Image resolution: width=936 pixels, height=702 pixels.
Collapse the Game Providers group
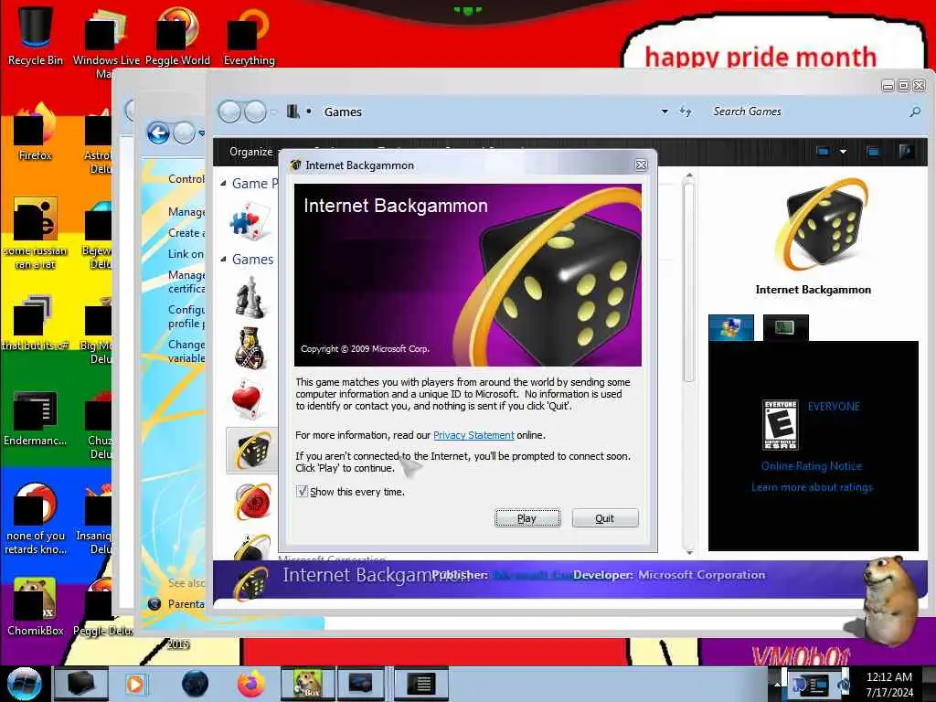coord(223,183)
